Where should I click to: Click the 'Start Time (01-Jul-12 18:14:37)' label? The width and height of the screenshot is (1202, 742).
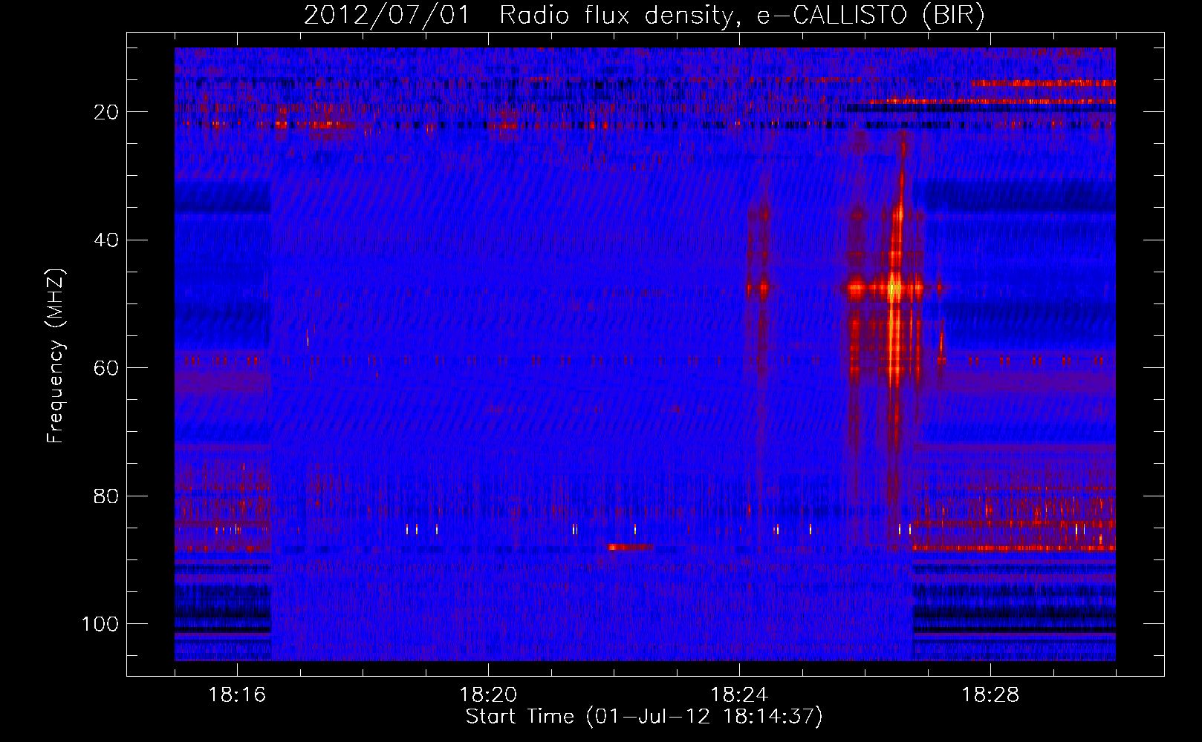(x=644, y=717)
